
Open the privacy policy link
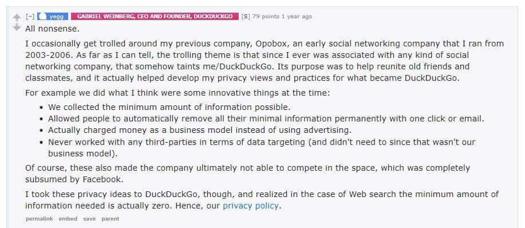click(x=250, y=206)
